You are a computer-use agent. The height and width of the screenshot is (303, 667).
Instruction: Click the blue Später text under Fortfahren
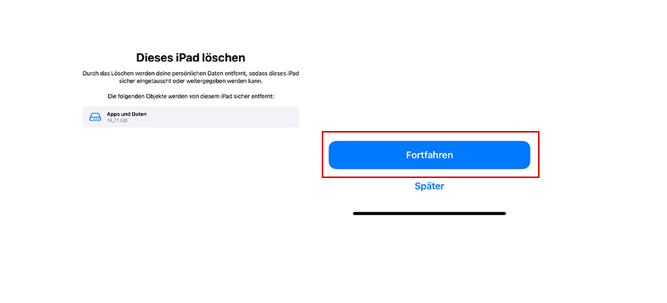[429, 186]
